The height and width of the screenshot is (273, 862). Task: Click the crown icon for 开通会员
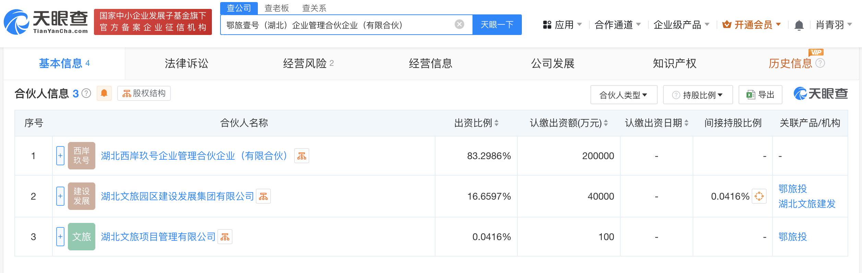pos(727,25)
